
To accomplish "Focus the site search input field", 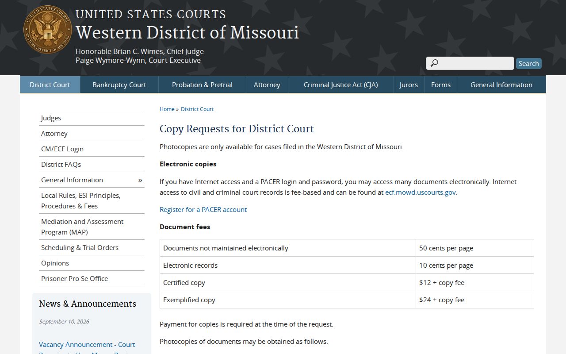I will pyautogui.click(x=470, y=63).
